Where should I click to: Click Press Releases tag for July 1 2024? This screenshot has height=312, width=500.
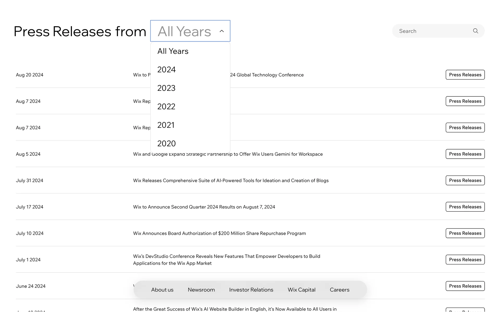click(x=465, y=259)
